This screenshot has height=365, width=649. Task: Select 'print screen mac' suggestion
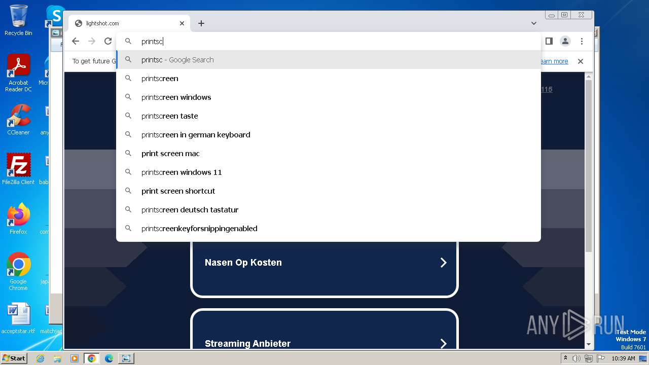(329, 154)
